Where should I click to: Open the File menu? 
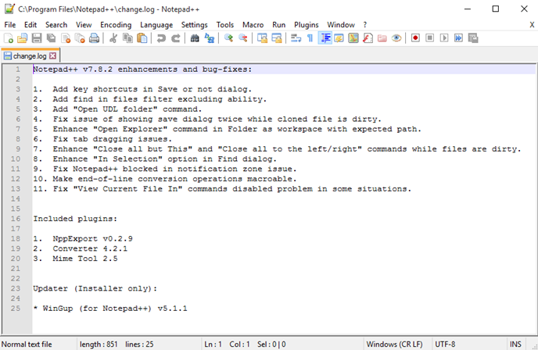click(10, 25)
